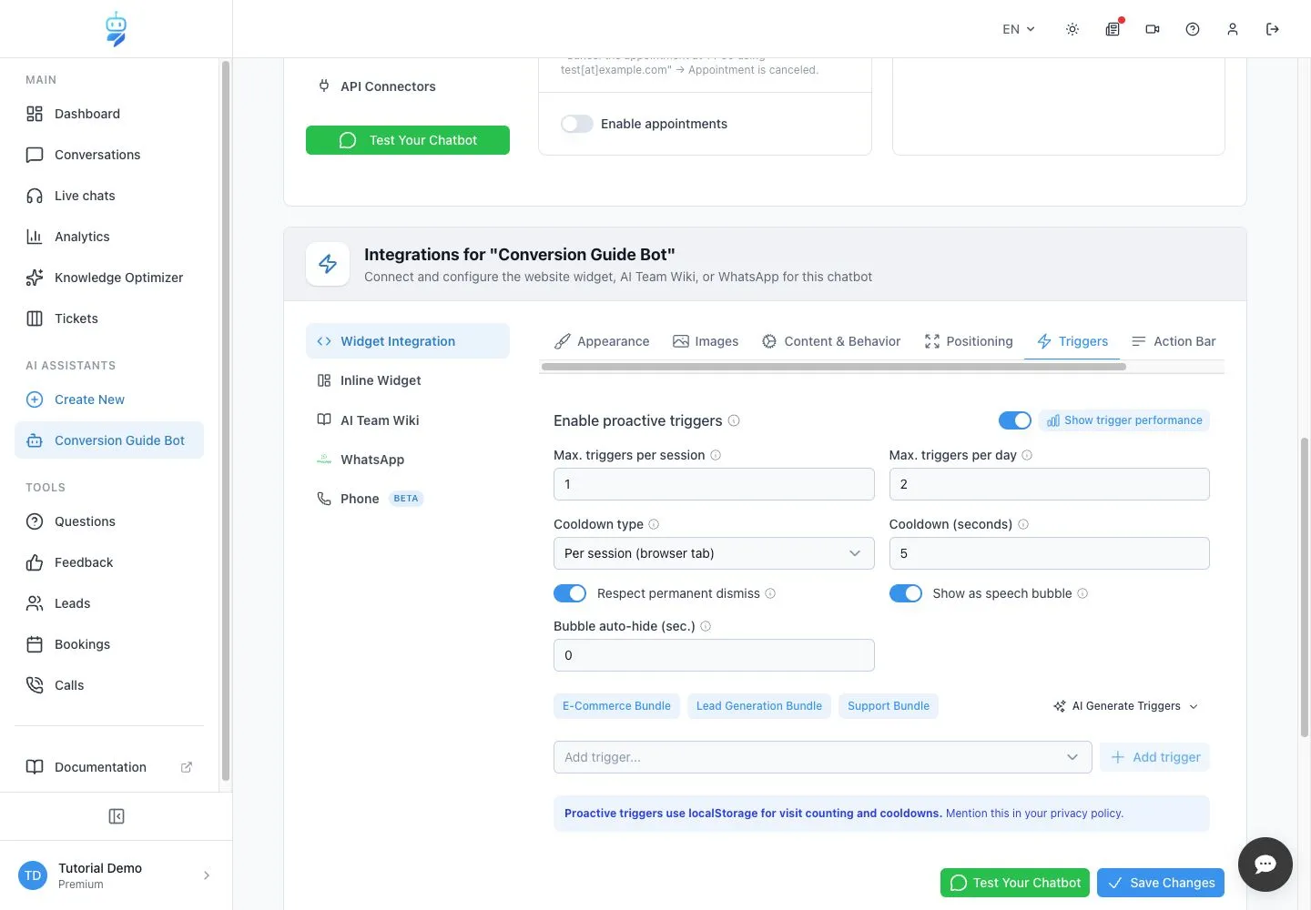1311x910 pixels.
Task: Click info icon next to Max. triggers per session
Action: 716,455
